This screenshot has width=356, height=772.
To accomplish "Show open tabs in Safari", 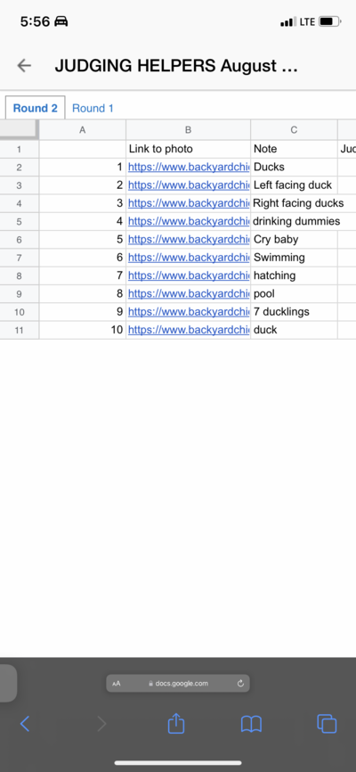I will coord(327,724).
